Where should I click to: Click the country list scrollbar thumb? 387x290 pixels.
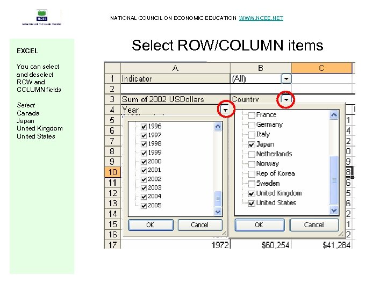tap(334, 180)
